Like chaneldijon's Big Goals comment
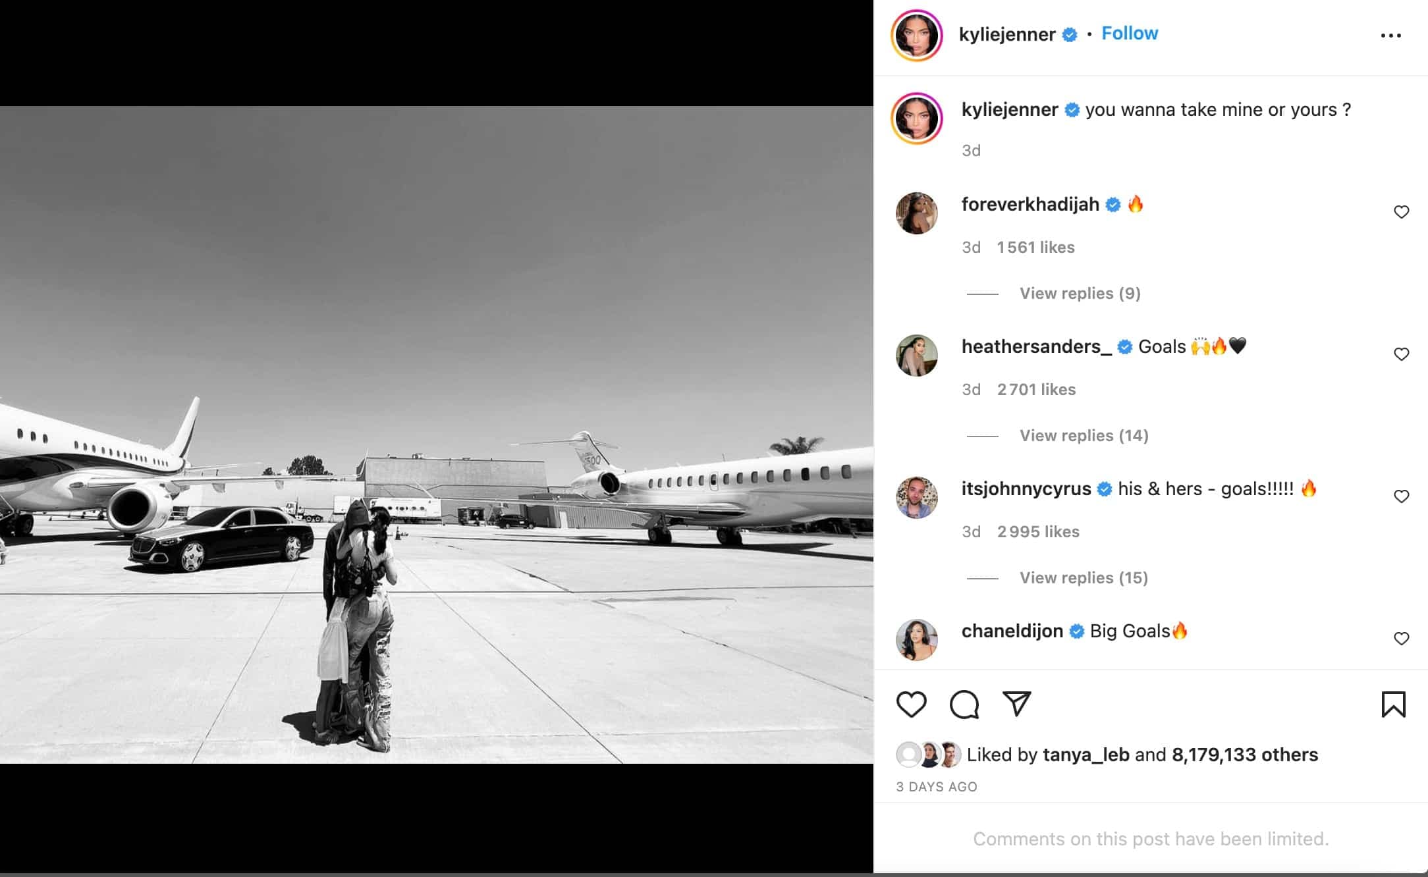The height and width of the screenshot is (877, 1428). pos(1401,639)
